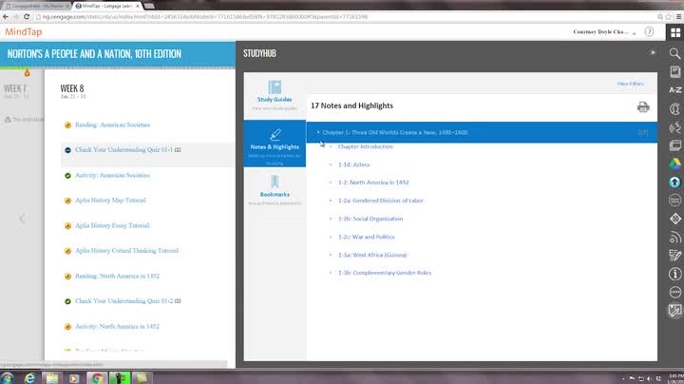Open the RSS feed app icon
684x384 pixels.
[x=674, y=237]
